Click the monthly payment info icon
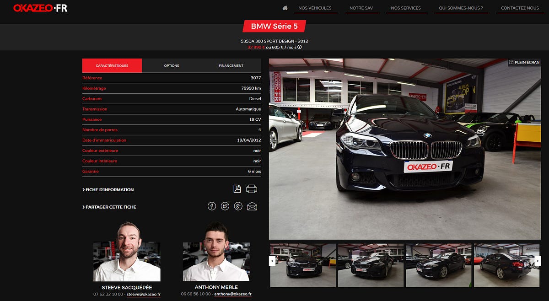The image size is (549, 301). pos(300,47)
